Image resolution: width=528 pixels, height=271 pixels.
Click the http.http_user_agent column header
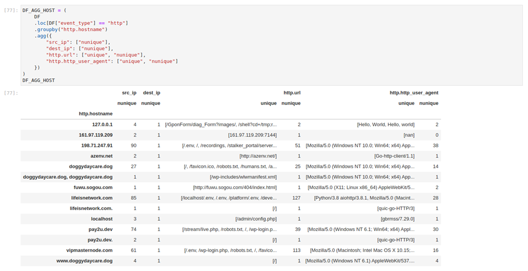(x=414, y=93)
